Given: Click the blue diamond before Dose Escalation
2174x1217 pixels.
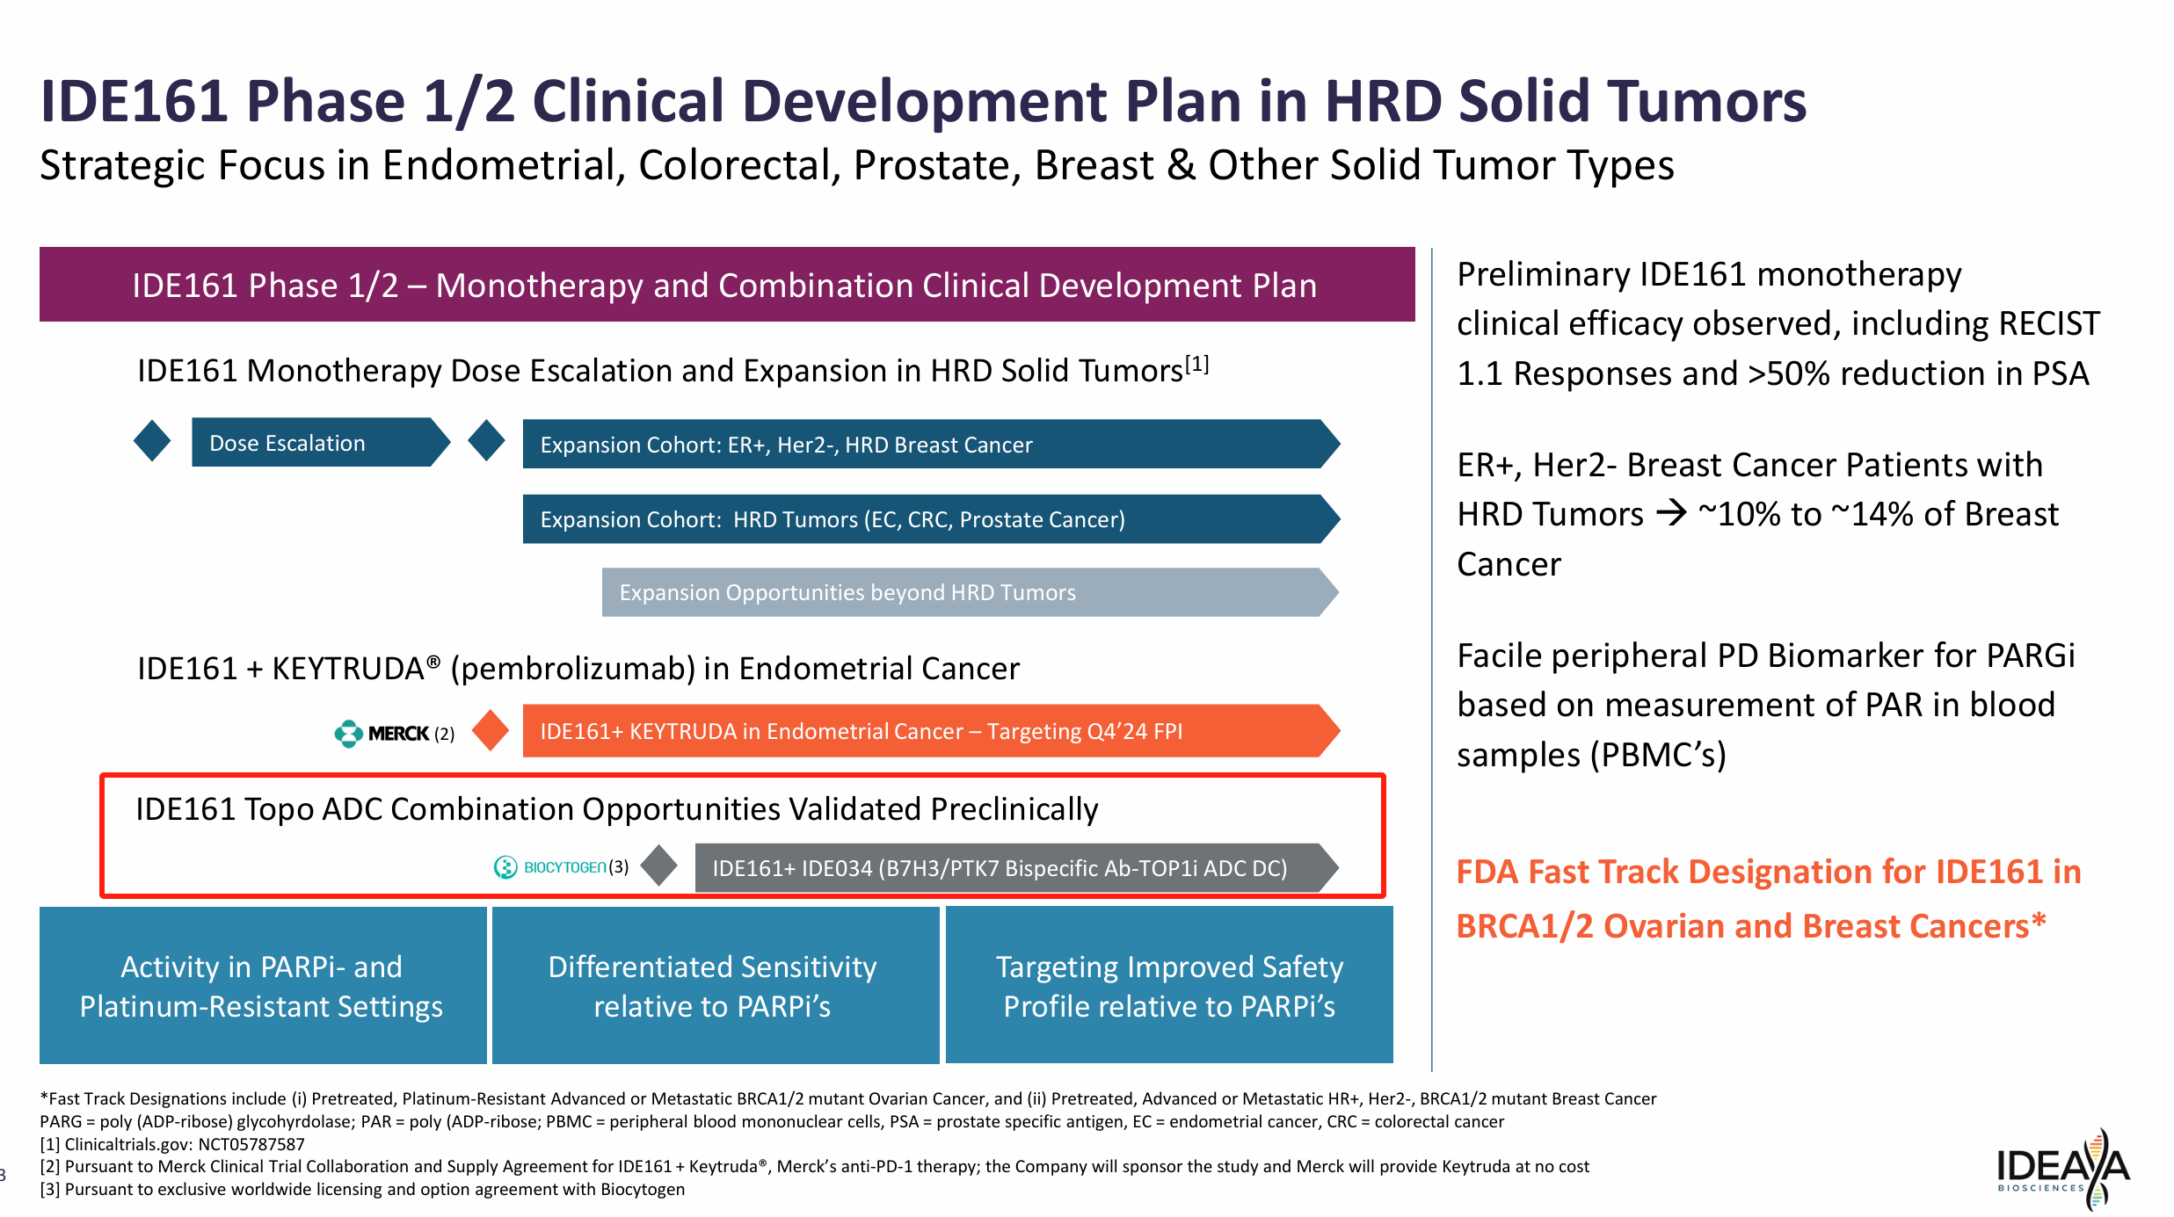Looking at the screenshot, I should pyautogui.click(x=152, y=441).
